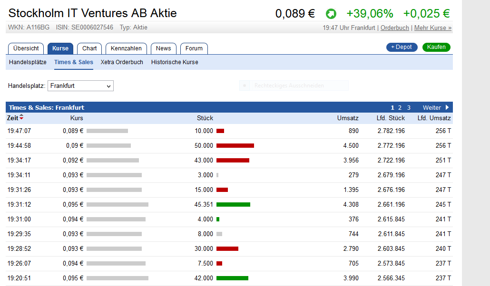The image size is (490, 286).
Task: Go to page 2 of results
Action: click(400, 108)
